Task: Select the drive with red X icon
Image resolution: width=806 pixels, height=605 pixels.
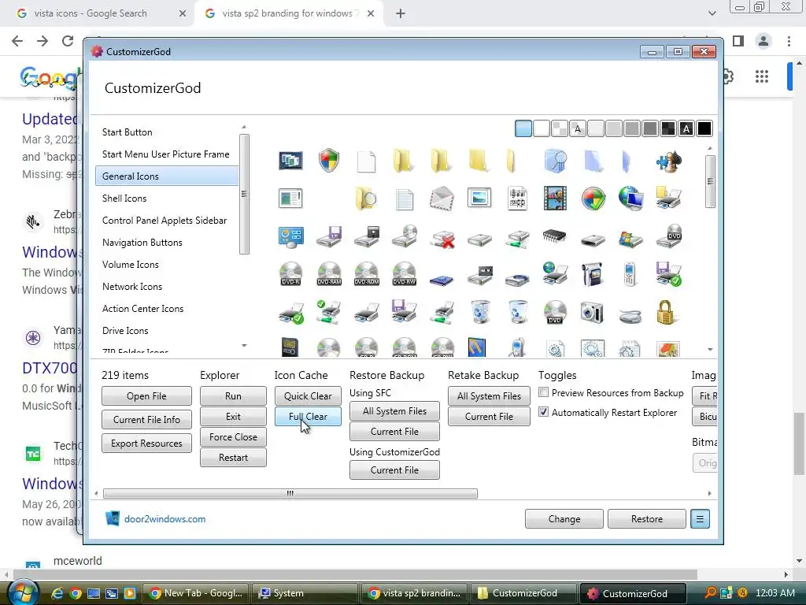Action: point(442,238)
